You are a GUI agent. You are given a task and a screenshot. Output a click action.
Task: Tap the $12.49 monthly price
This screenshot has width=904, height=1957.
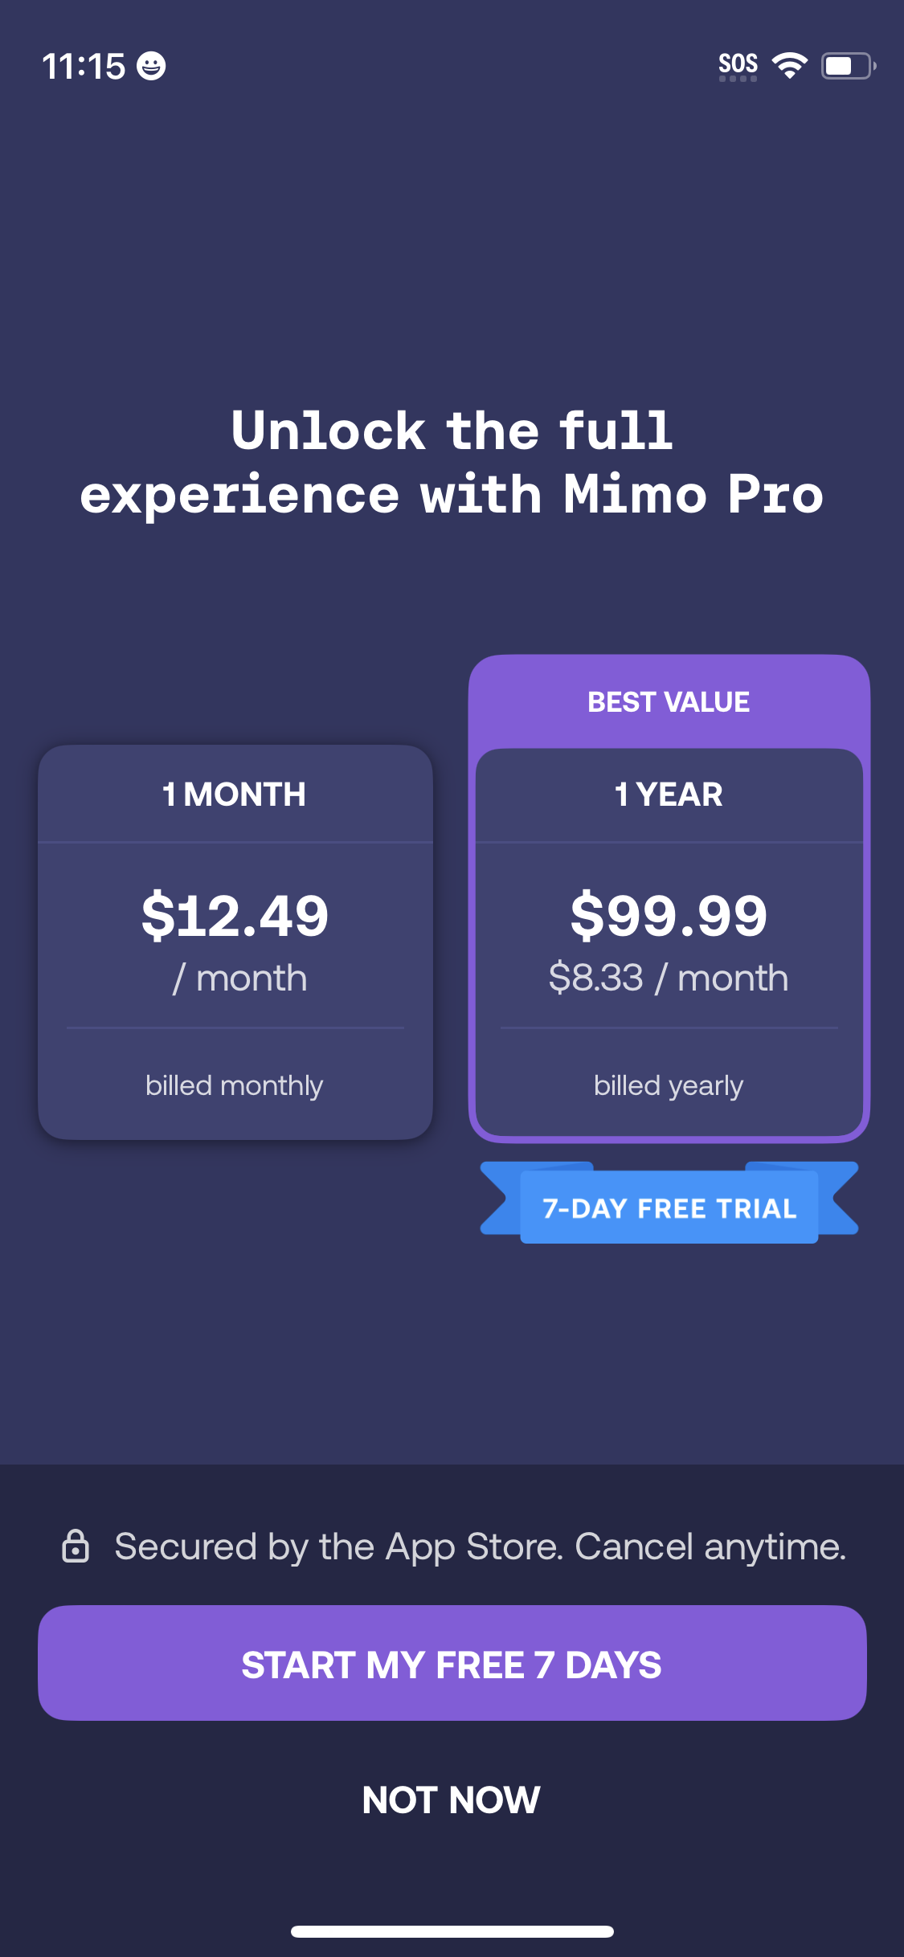point(235,916)
